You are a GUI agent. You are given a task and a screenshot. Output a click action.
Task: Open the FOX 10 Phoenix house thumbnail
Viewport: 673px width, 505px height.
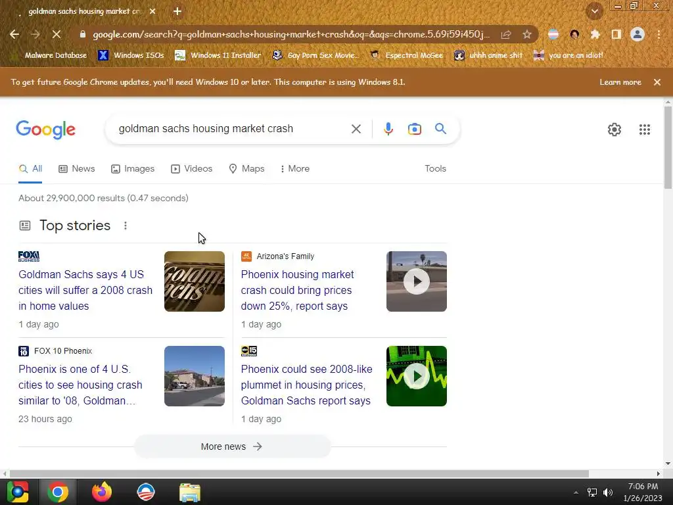(195, 376)
